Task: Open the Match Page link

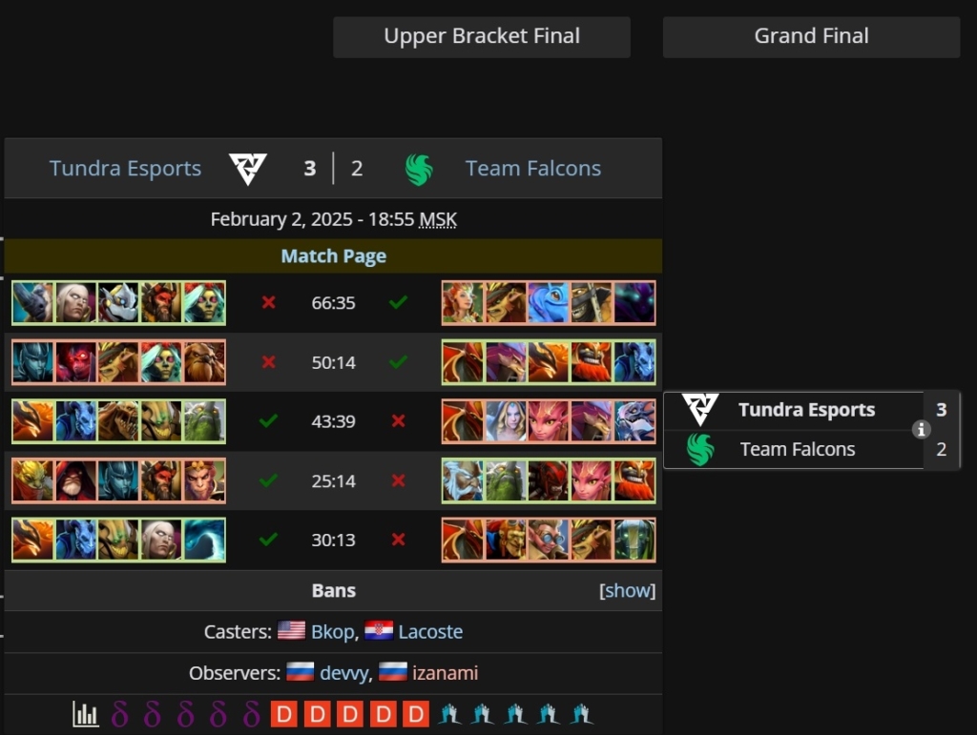Action: (x=333, y=255)
